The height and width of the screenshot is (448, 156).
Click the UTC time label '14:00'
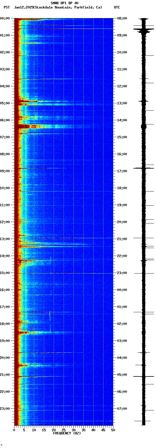122,120
